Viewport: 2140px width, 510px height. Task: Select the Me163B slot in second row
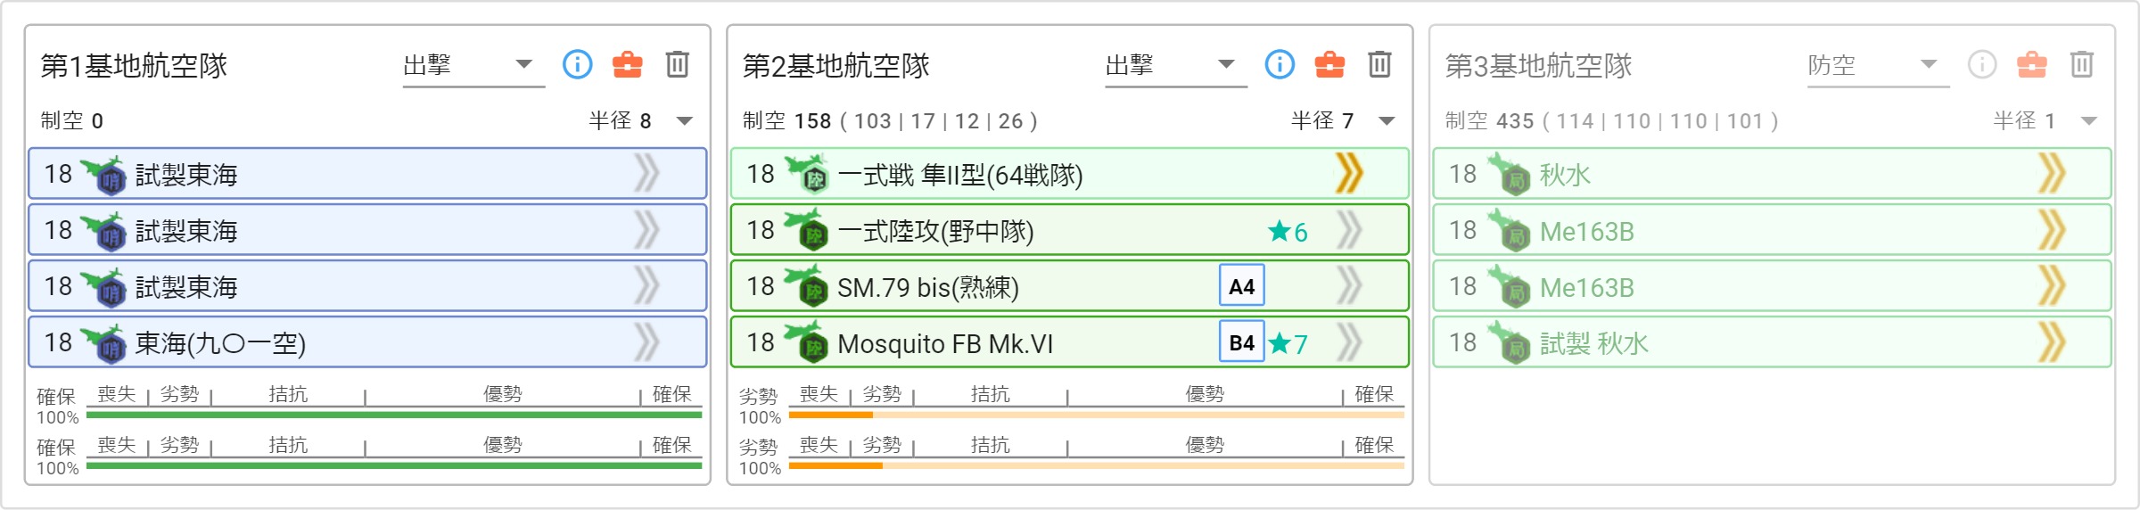click(x=1772, y=230)
